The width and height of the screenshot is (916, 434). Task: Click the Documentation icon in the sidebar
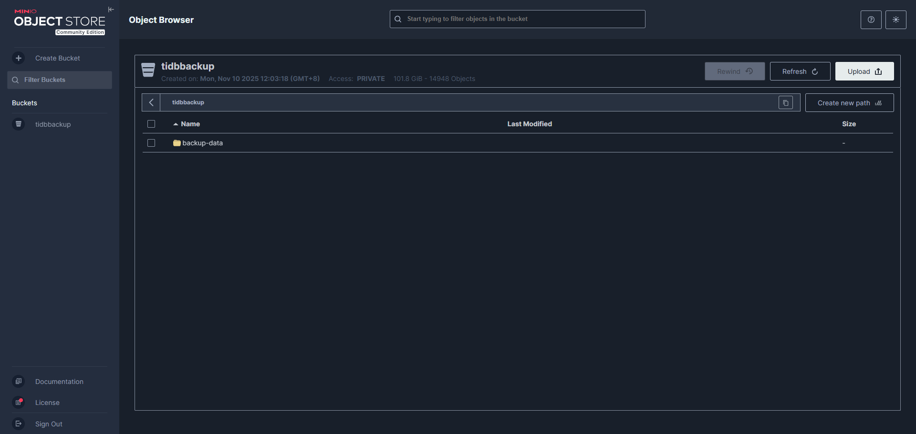click(x=19, y=381)
